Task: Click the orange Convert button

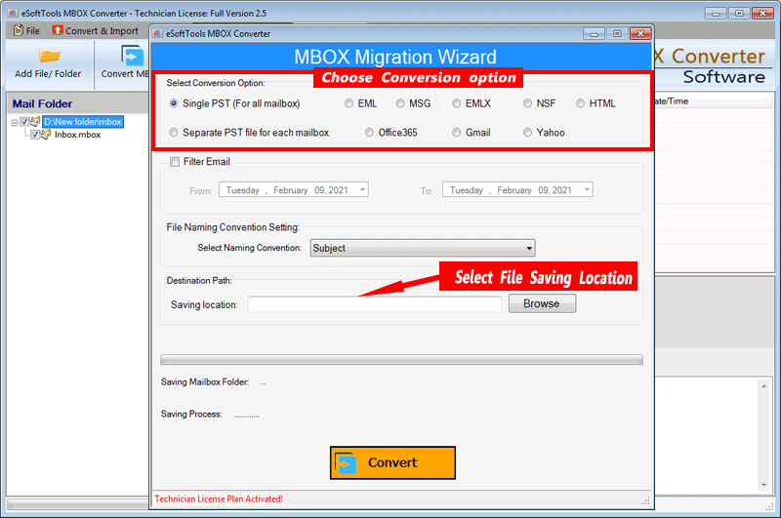Action: (392, 462)
